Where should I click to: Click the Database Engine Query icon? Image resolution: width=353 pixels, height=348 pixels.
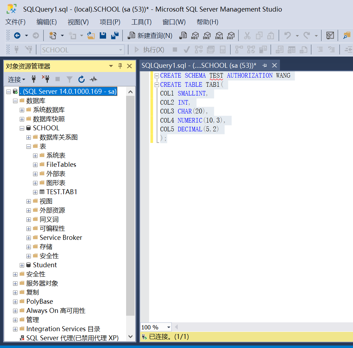click(183, 35)
